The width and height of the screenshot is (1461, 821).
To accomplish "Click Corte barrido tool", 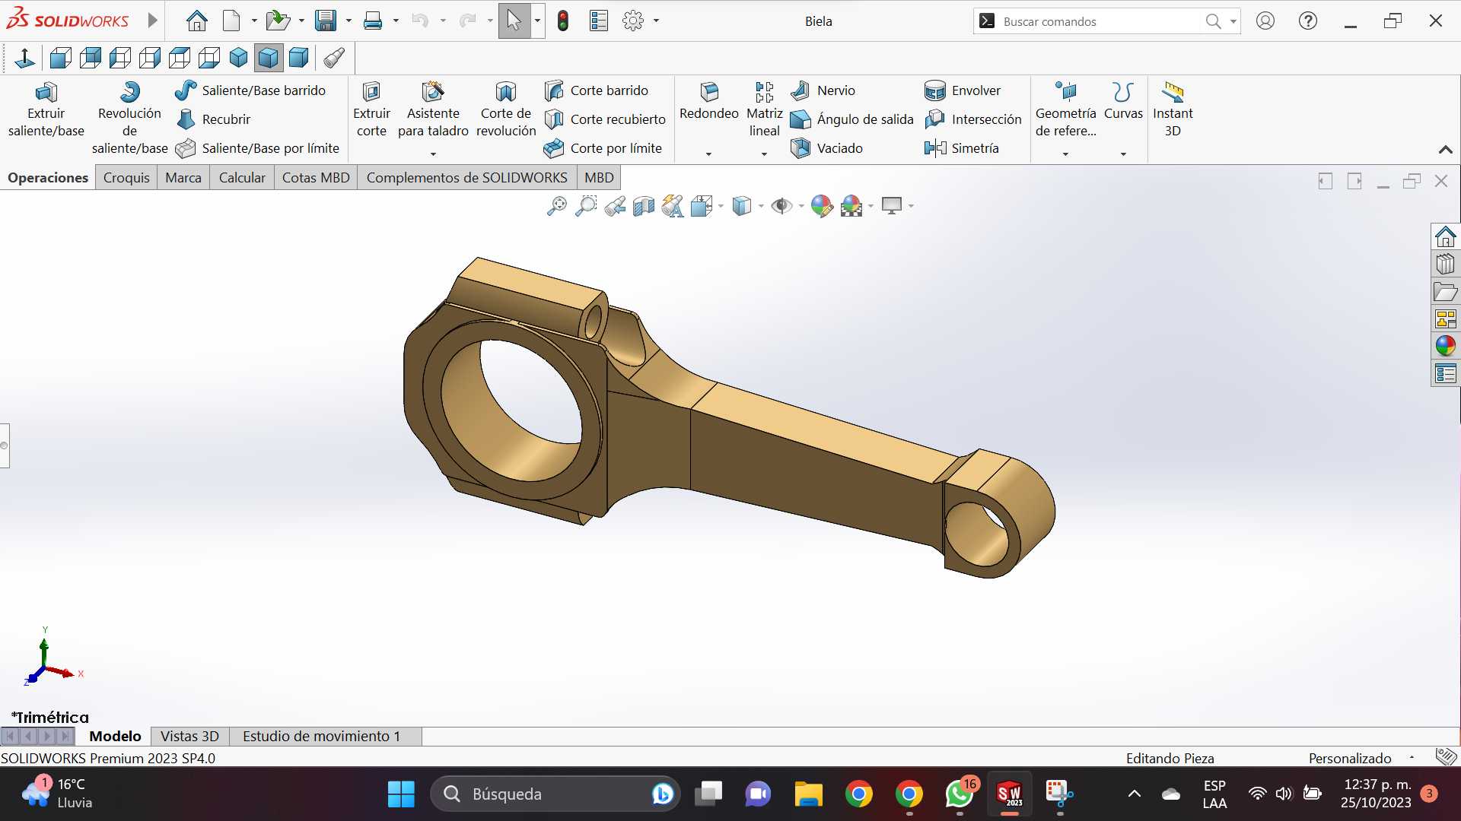I will 597,90.
